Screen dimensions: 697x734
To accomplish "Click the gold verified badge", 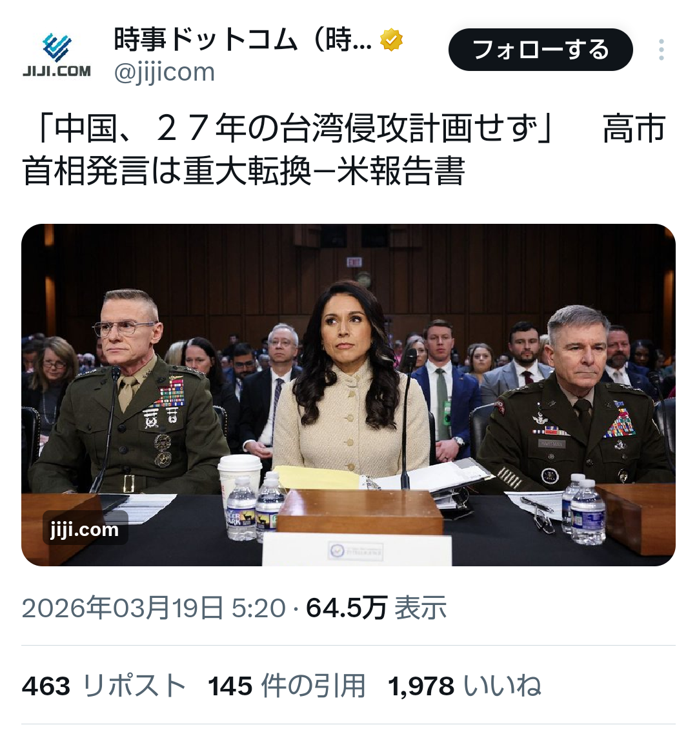I will 392,40.
